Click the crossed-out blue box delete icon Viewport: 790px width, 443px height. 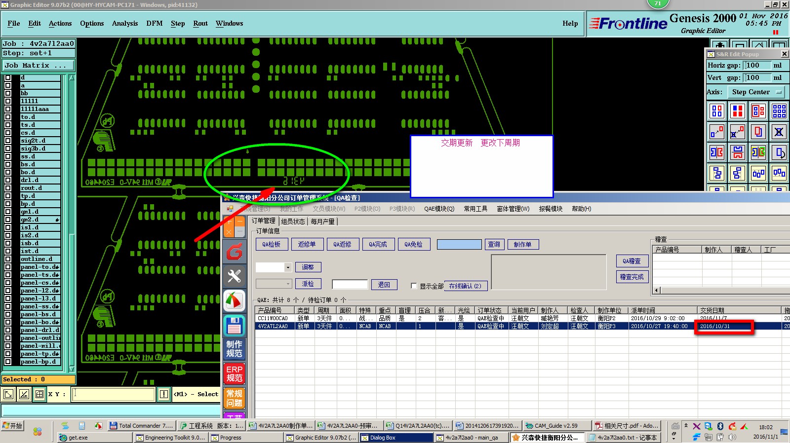[779, 132]
